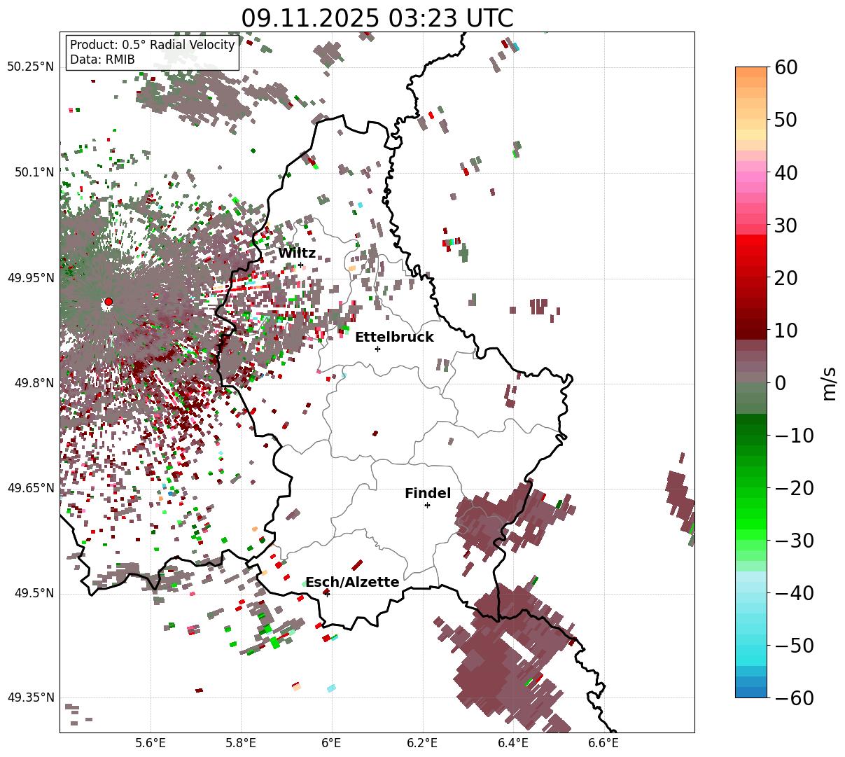
Task: Pick the dark maroon 10 m/s colorbar segment
Action: pos(751,335)
